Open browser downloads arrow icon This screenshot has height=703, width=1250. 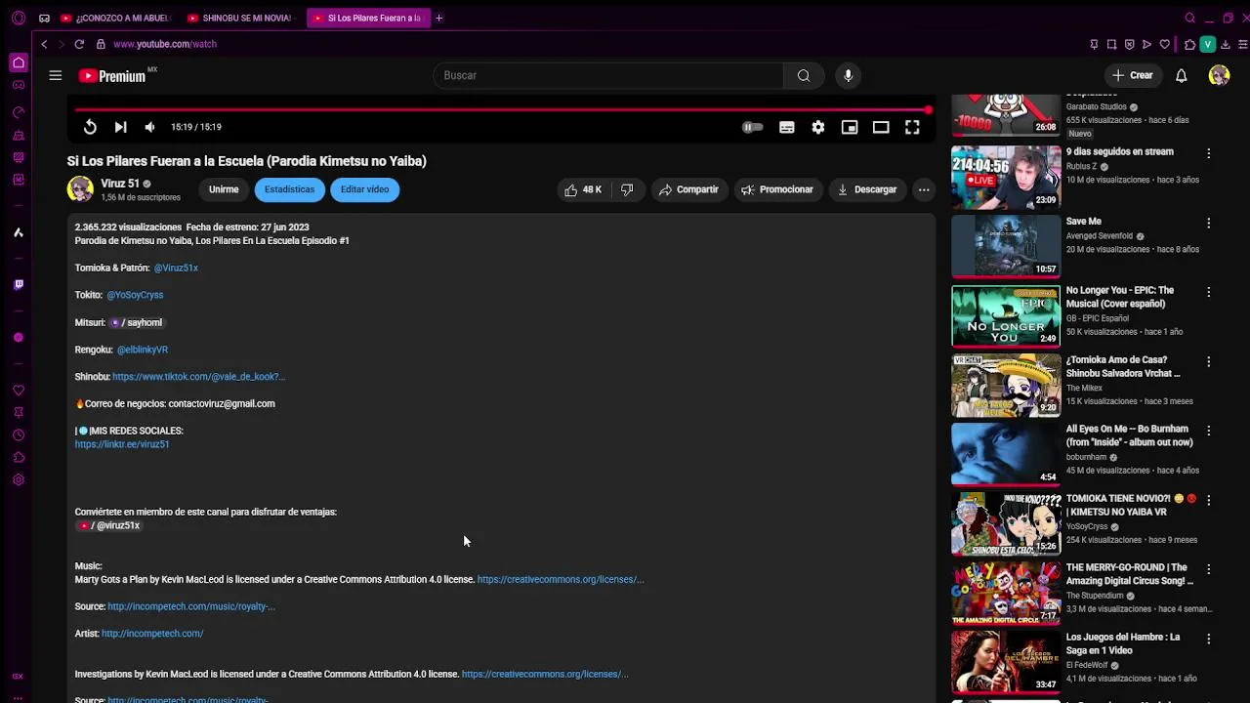coord(1226,44)
